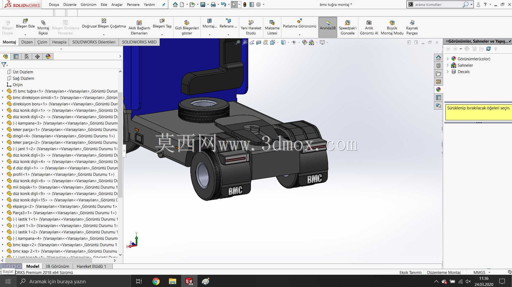Click the tree filter funnel icon

4,65
